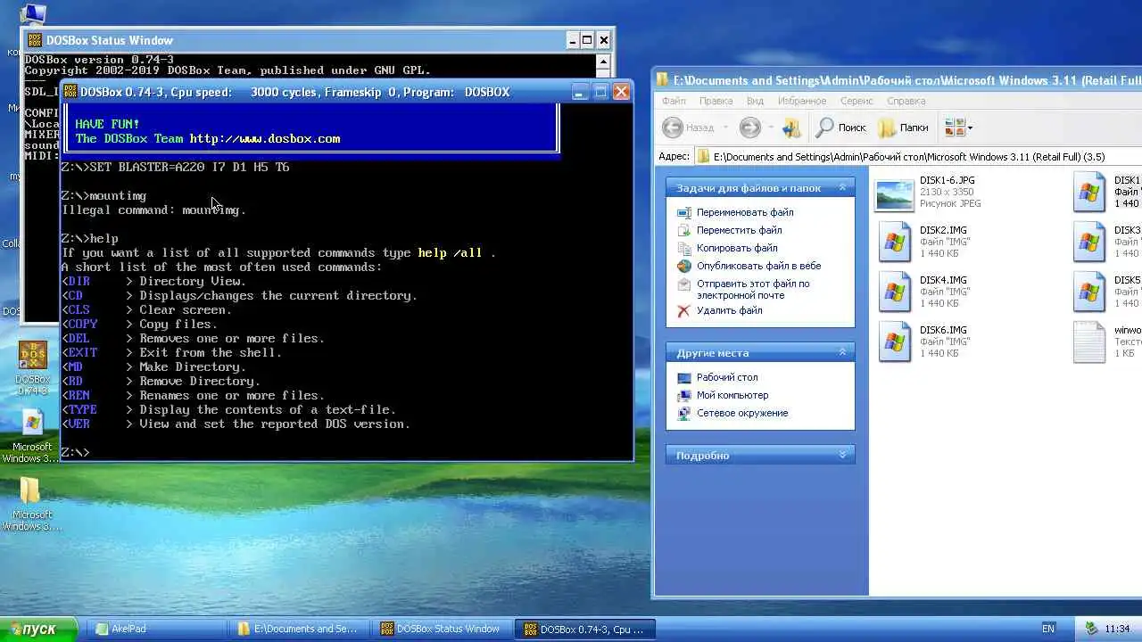Open the Help (Справка) menu in Explorer

906,102
